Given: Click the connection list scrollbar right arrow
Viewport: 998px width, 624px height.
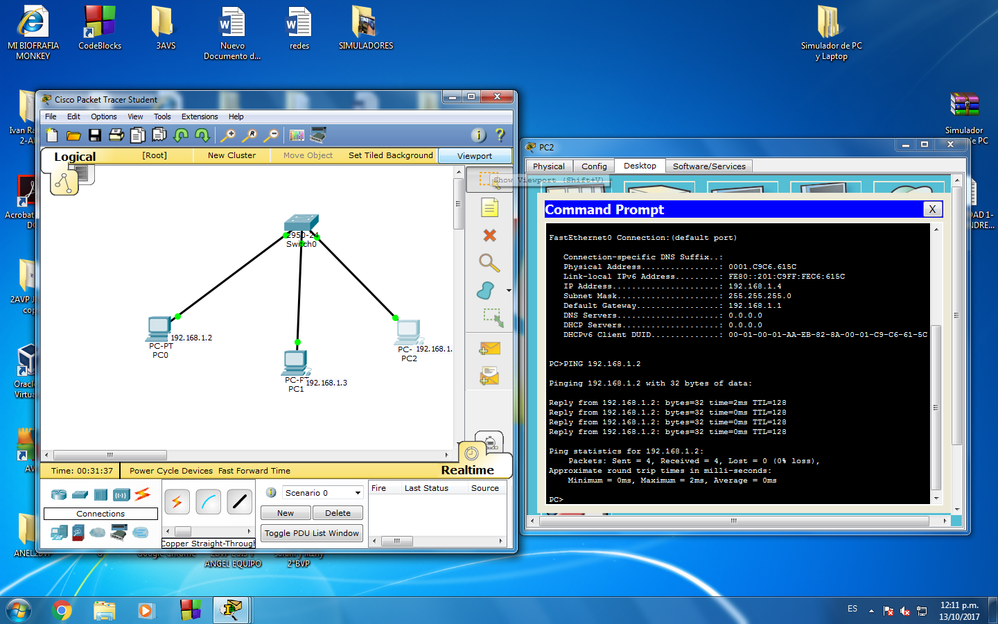Looking at the screenshot, I should [249, 531].
